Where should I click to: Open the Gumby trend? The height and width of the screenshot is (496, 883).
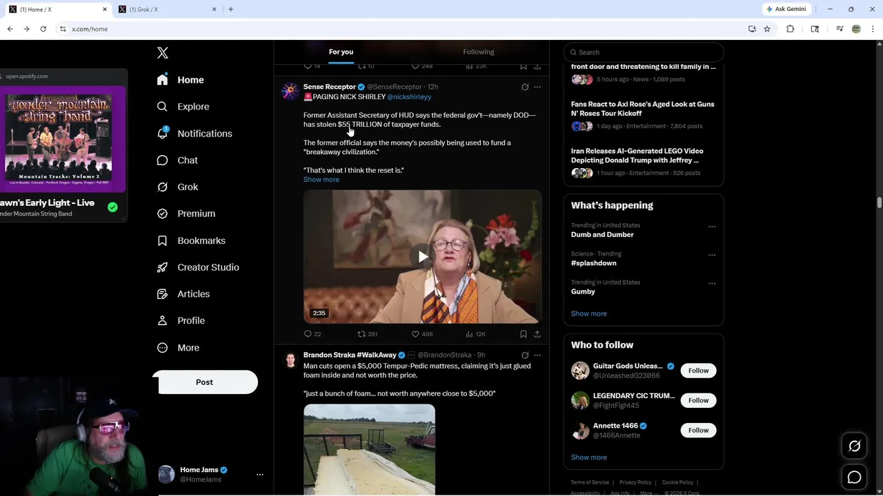pos(583,291)
